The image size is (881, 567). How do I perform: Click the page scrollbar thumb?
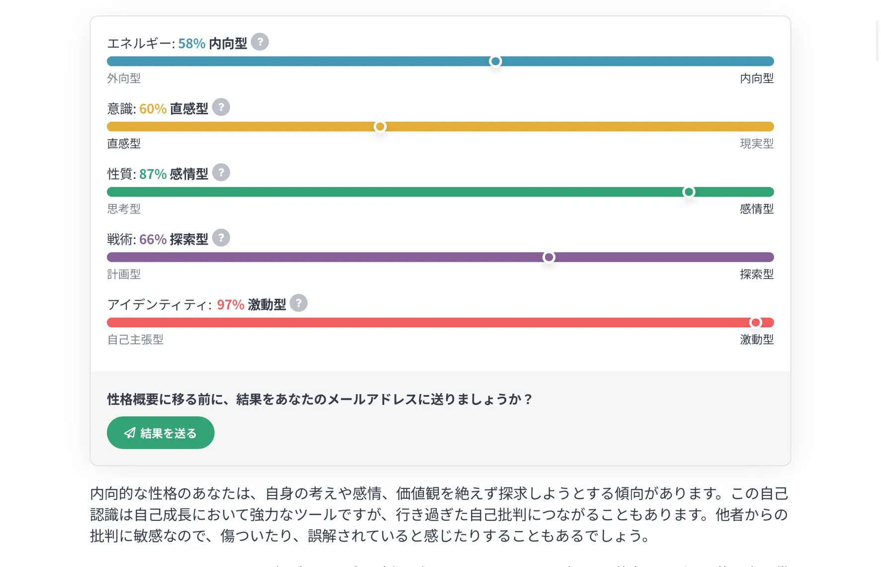878,40
